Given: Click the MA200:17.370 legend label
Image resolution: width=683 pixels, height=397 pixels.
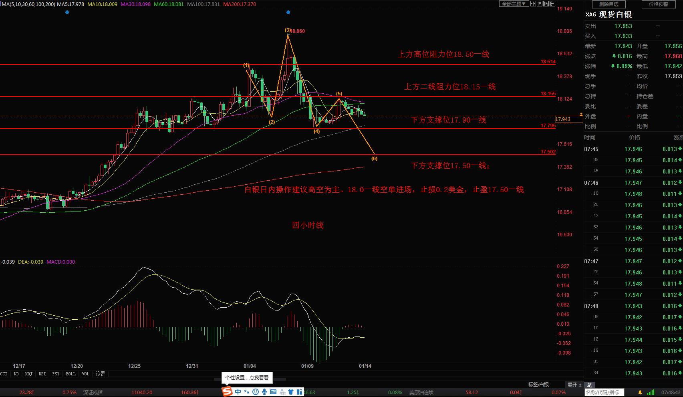Looking at the screenshot, I should [240, 4].
